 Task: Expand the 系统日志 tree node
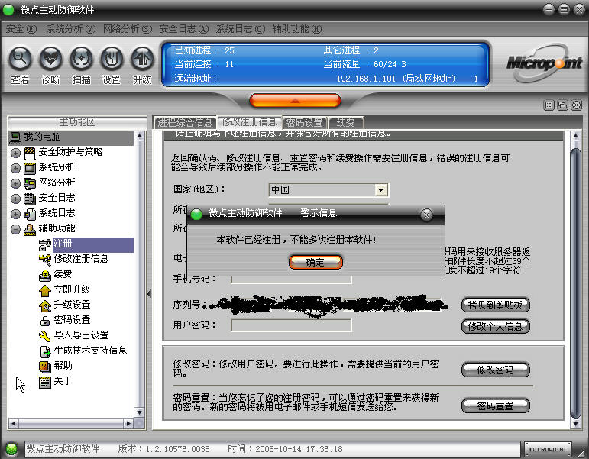[15, 214]
